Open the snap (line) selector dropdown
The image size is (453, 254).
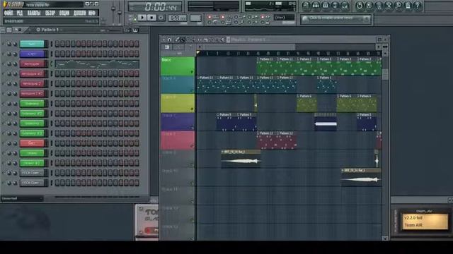(x=285, y=18)
